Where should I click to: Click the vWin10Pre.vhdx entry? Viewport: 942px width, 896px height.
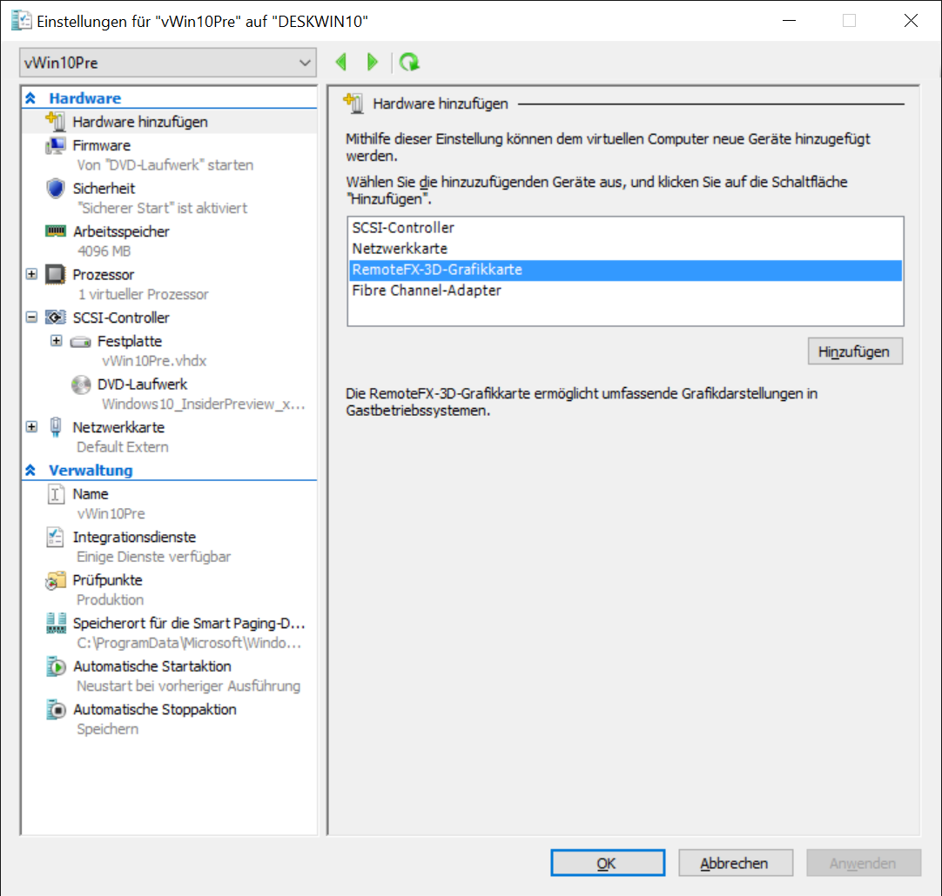pos(154,361)
